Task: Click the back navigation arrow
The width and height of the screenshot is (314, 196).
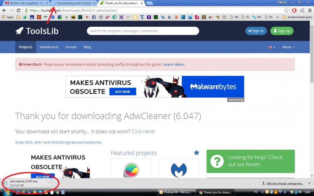Action: [4, 10]
